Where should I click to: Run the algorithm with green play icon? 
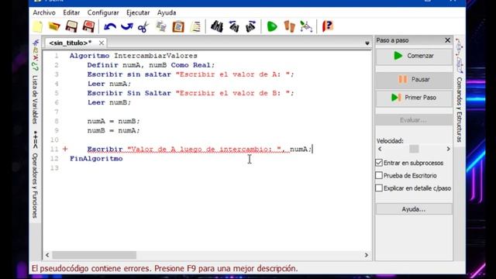(x=272, y=26)
